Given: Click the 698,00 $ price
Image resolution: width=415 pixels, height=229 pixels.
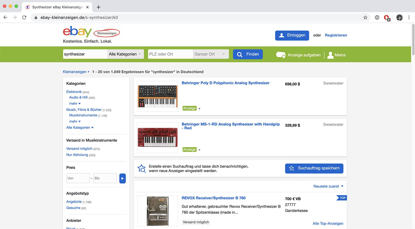Looking at the screenshot, I should (x=292, y=84).
